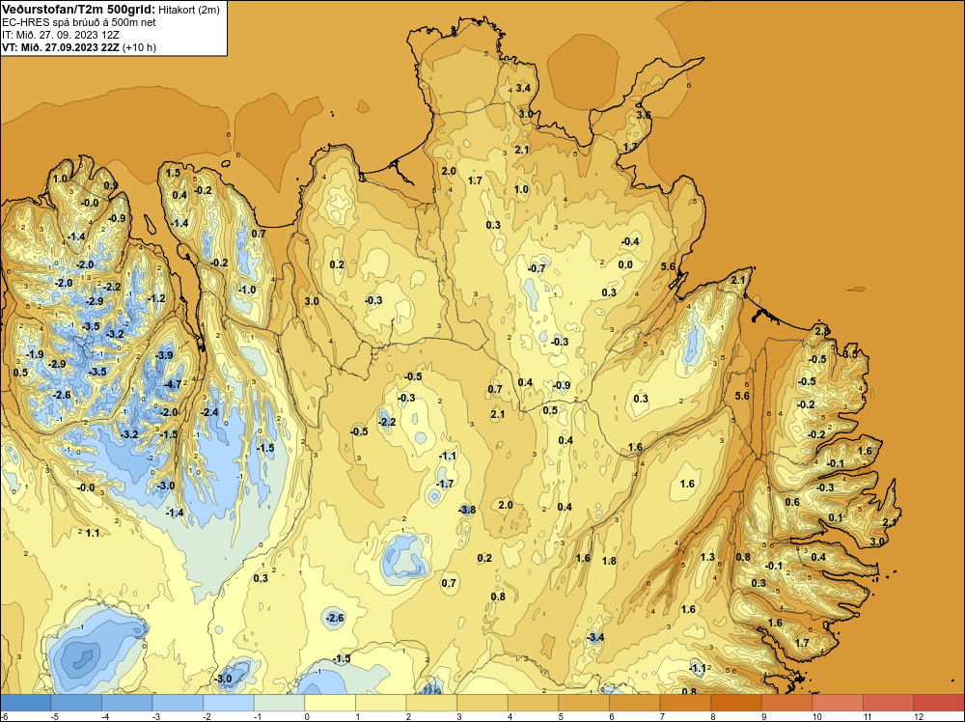Click the valid time 'VT: Mið. 27.09.2023 22Z'

coord(60,47)
